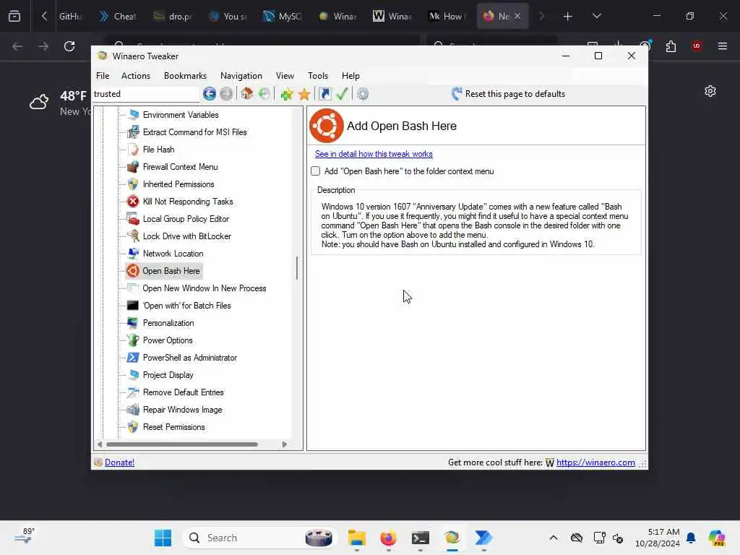Viewport: 740px width, 555px height.
Task: Switch to the MySQL browser tab
Action: (x=283, y=16)
